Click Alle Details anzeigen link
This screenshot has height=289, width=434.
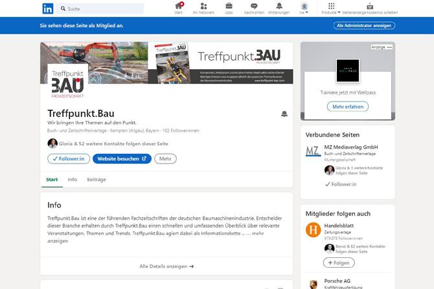click(x=166, y=266)
